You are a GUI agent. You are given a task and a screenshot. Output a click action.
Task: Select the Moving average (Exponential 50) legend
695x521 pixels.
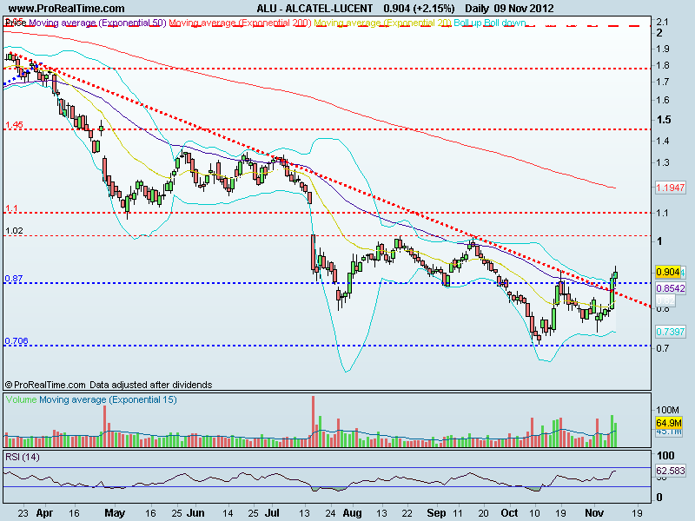tap(97, 23)
